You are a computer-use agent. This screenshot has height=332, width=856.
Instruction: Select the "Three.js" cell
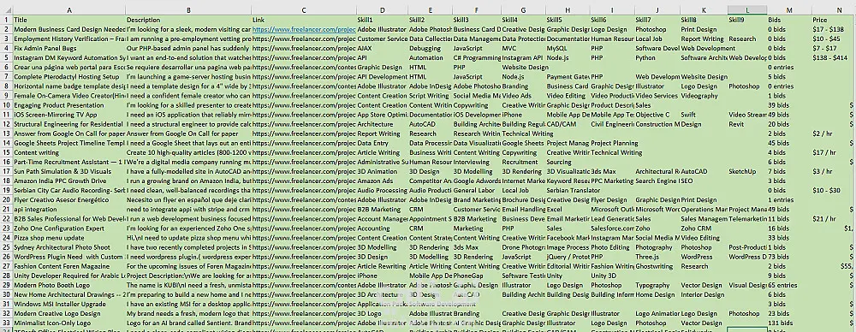pos(657,257)
